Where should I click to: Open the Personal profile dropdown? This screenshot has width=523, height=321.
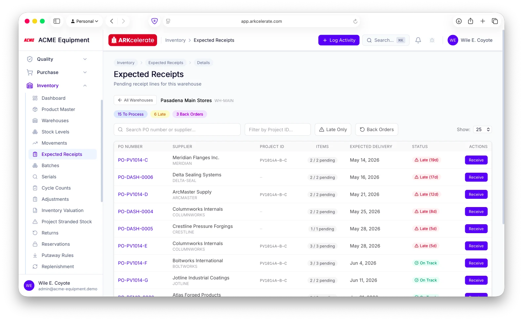coord(85,21)
